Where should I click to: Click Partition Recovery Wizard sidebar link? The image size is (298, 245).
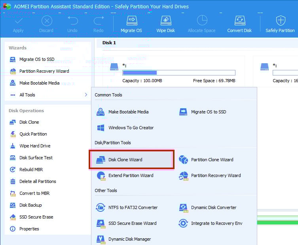[44, 71]
